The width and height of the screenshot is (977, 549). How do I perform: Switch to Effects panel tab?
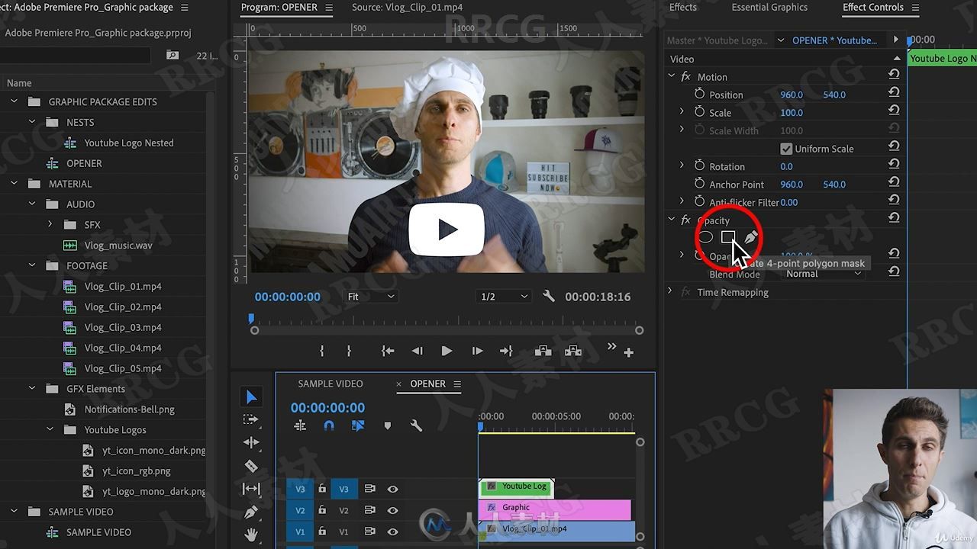683,7
